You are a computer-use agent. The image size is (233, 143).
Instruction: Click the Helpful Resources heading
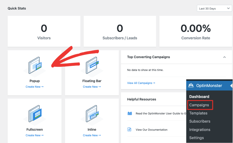[141, 99]
